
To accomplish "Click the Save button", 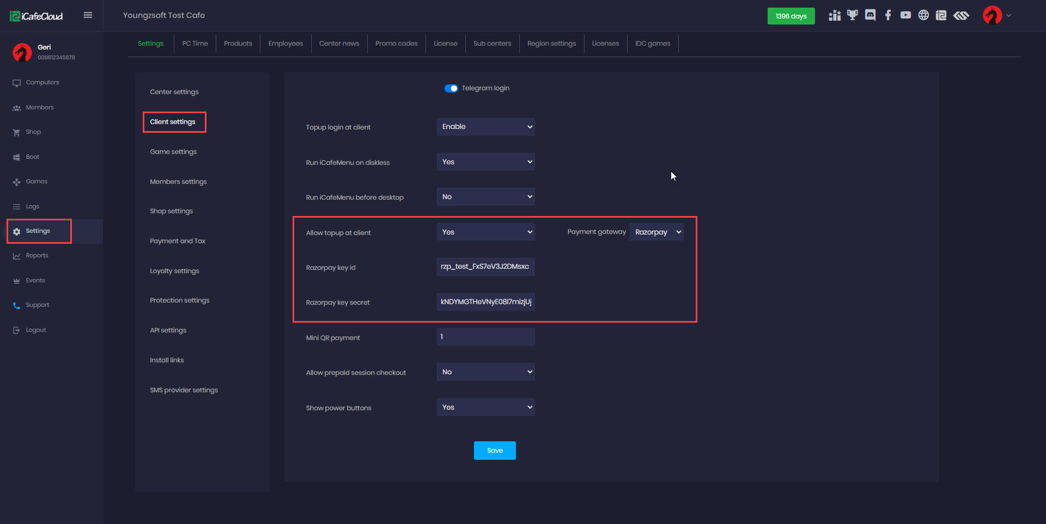I will (495, 451).
